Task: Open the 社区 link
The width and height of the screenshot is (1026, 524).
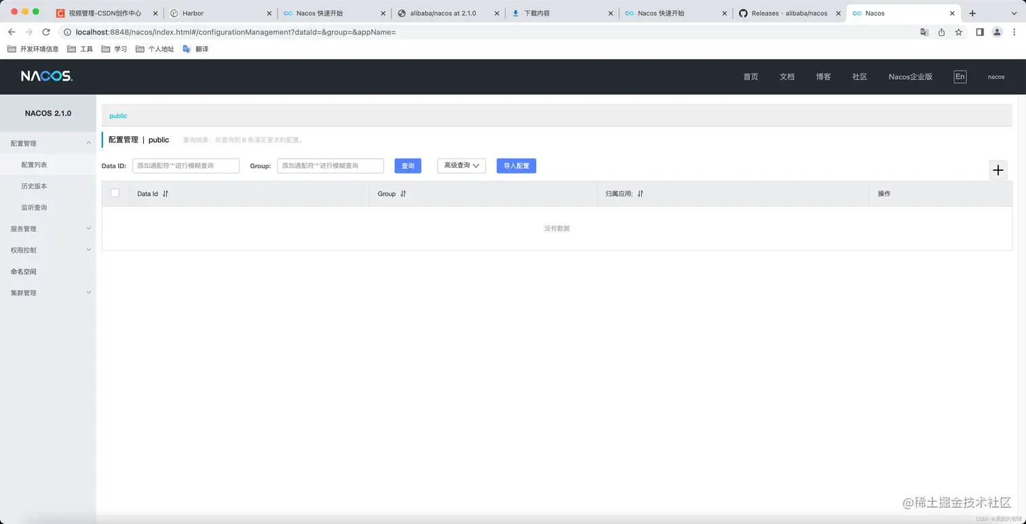Action: point(860,77)
